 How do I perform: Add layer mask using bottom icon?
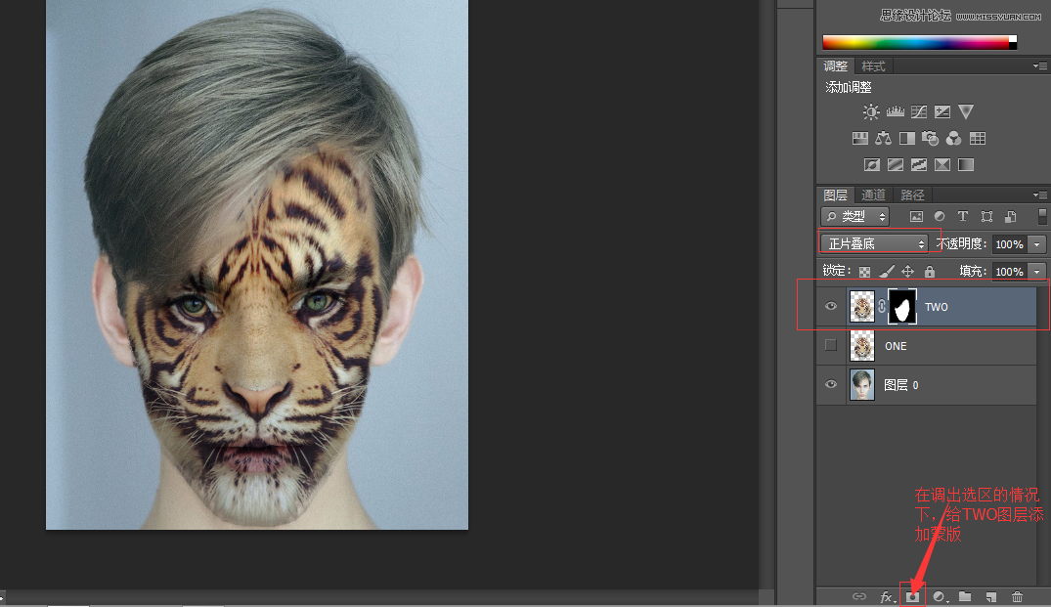click(x=912, y=596)
